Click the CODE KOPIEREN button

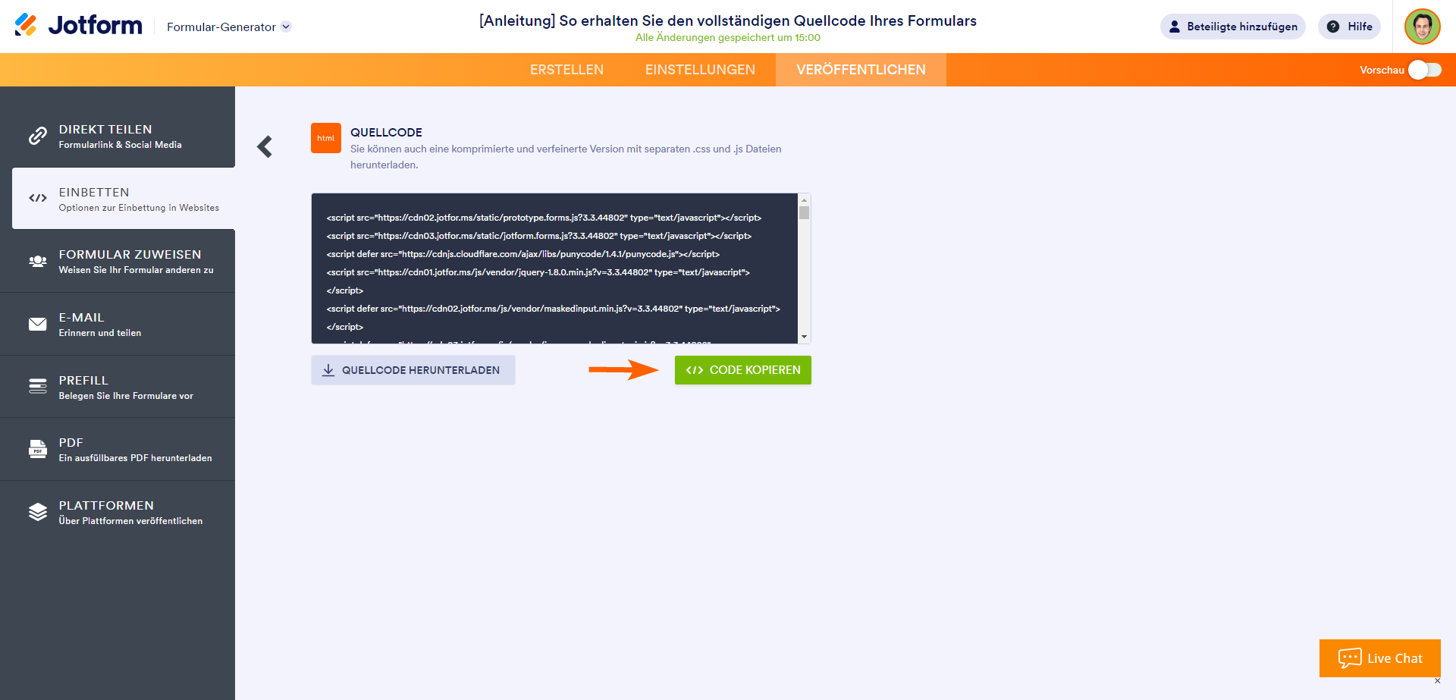(743, 370)
